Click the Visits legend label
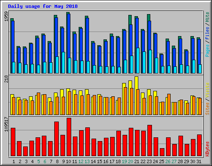The width and height of the screenshot is (212, 166). 207,90
